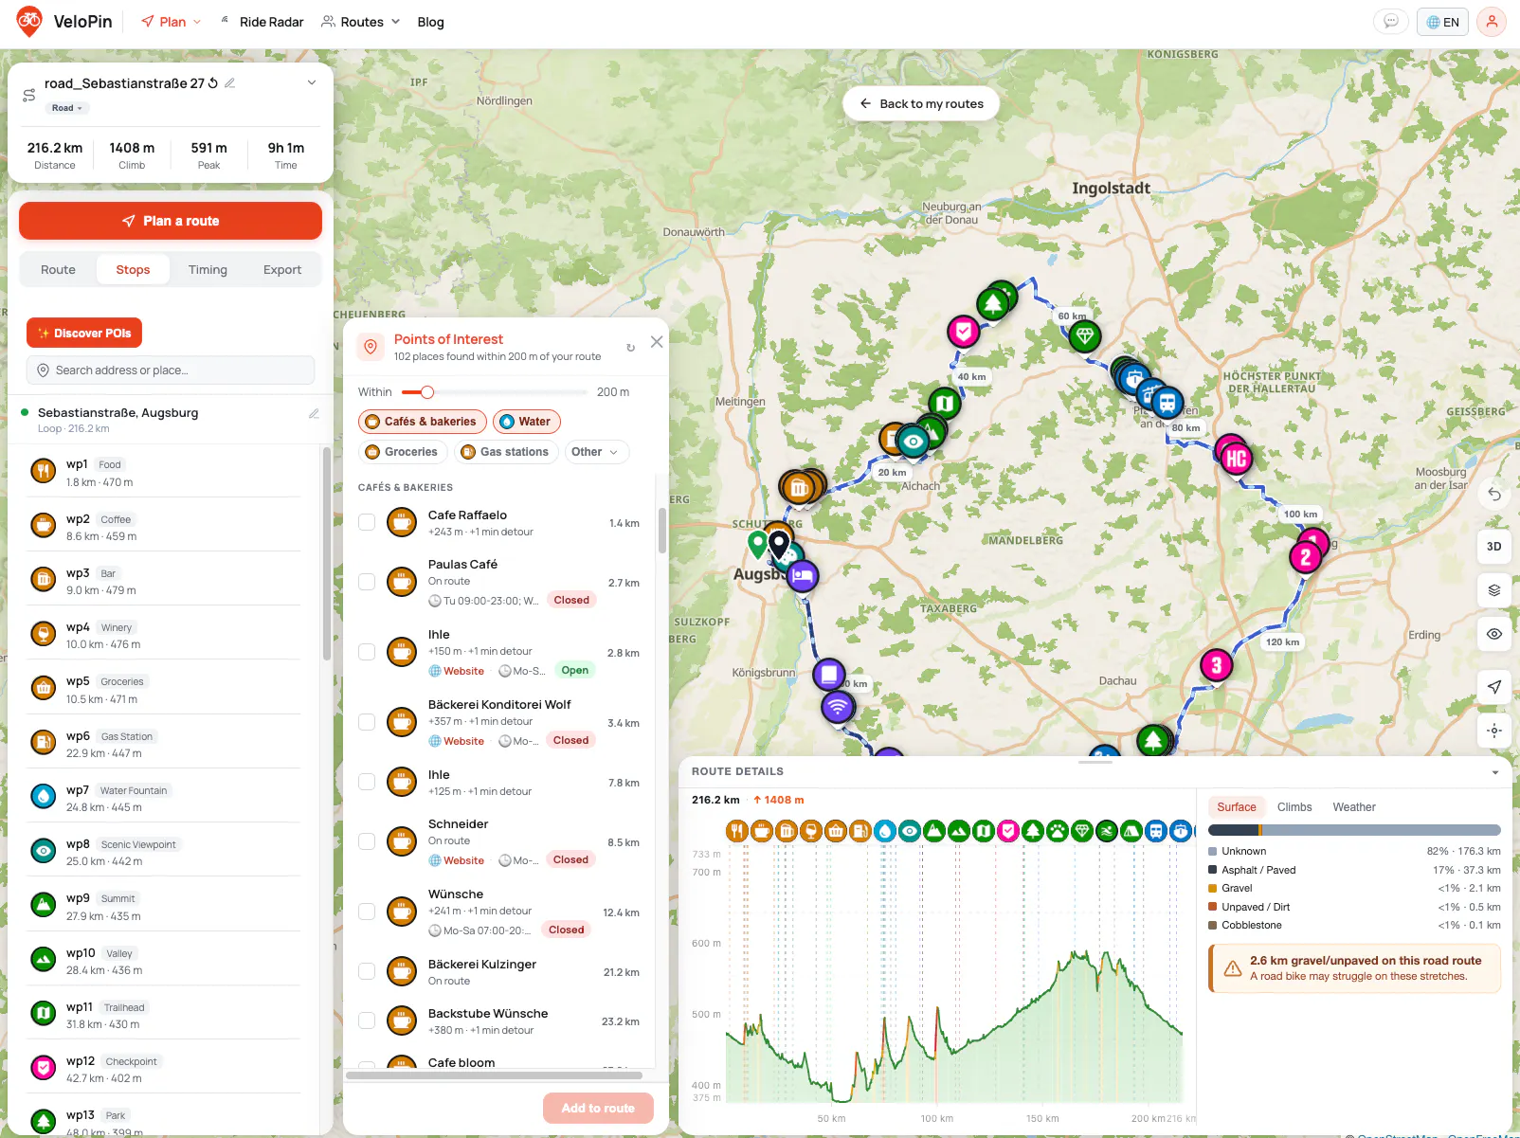This screenshot has height=1138, width=1520.
Task: Open the Road route type dropdown
Action: pos(66,108)
